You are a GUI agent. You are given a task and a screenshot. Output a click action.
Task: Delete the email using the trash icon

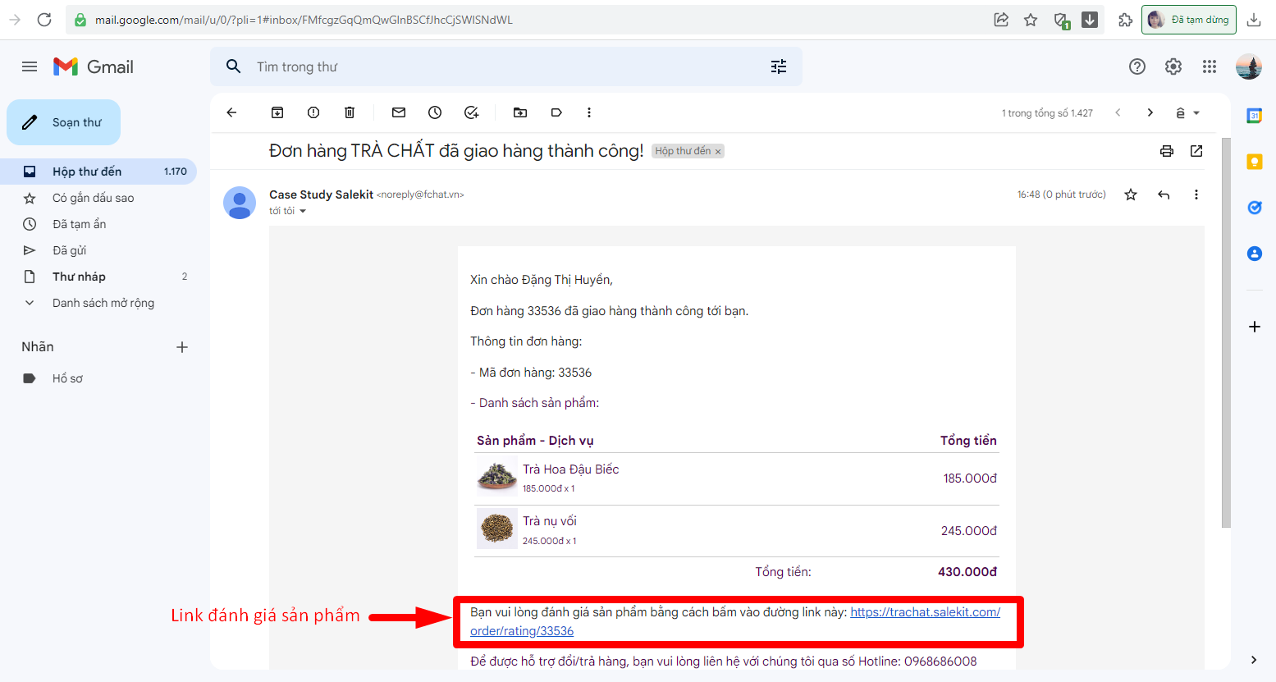[x=350, y=112]
